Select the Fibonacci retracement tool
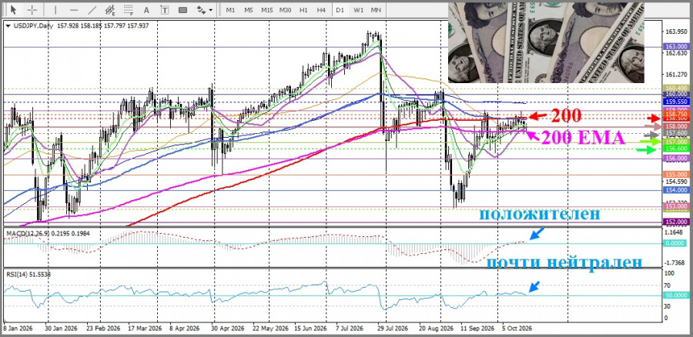693x337 pixels. tap(129, 9)
